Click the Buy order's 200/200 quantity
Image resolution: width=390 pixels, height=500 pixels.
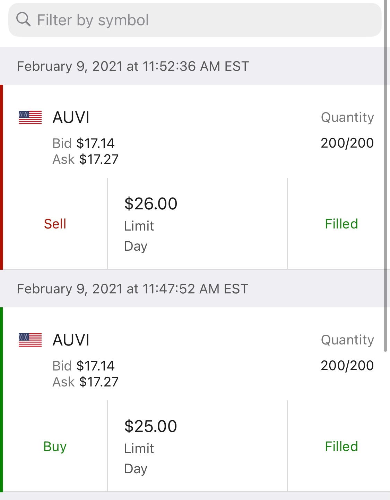tap(347, 366)
